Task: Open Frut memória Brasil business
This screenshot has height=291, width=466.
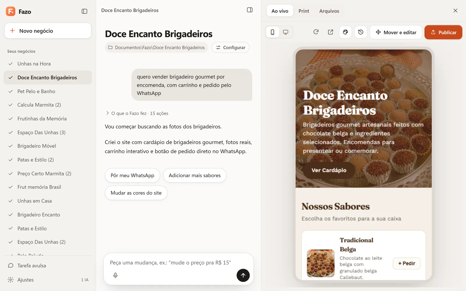Action: pos(48,187)
